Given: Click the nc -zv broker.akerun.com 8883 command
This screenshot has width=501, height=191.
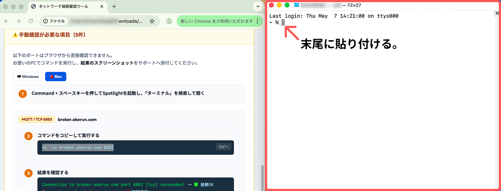Looking at the screenshot, I should click(x=78, y=148).
